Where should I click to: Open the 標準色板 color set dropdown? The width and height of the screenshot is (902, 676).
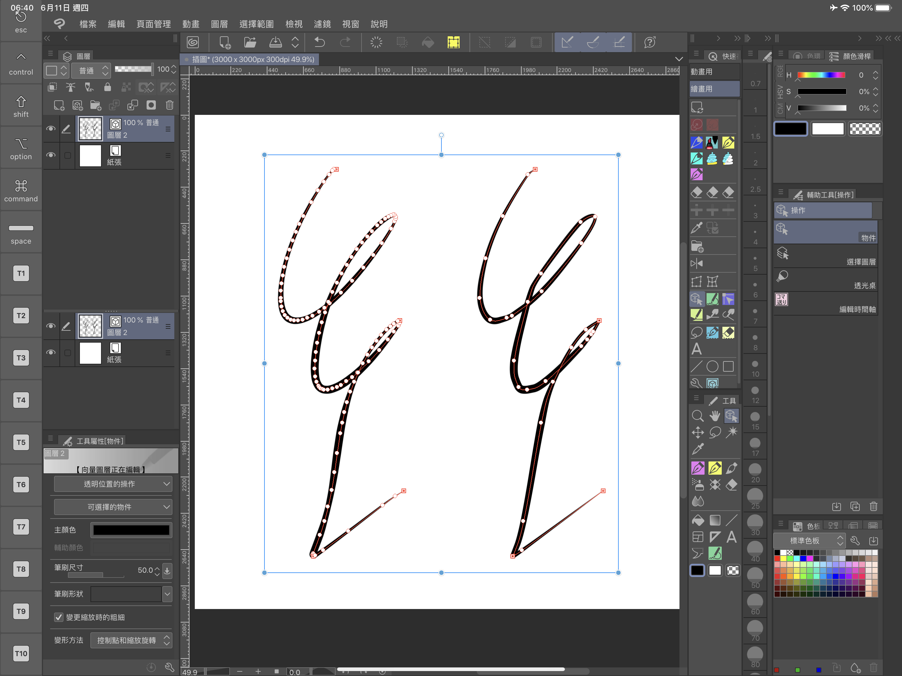pyautogui.click(x=810, y=541)
